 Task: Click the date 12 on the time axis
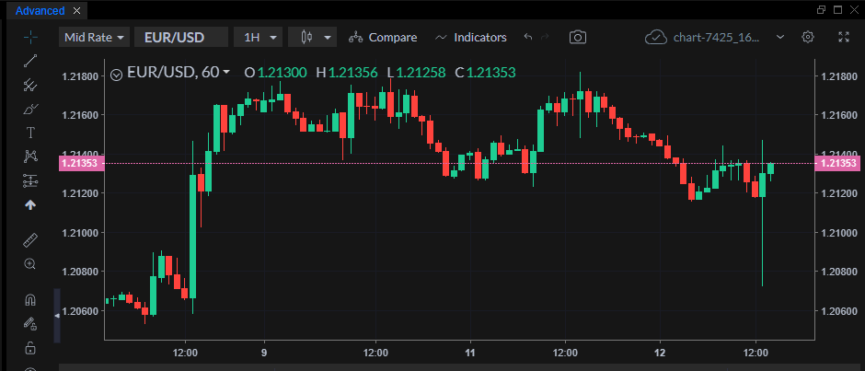(661, 352)
